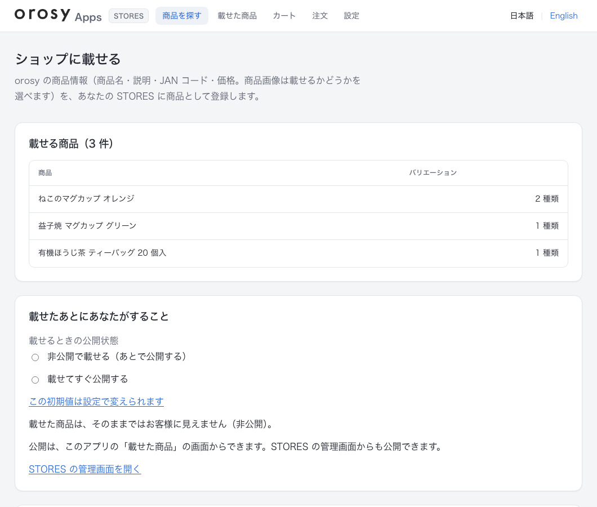
Task: Open the 商品を探す tab
Action: [x=181, y=16]
